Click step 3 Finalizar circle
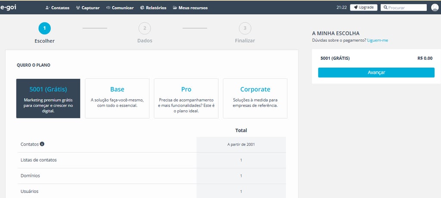 click(x=245, y=28)
